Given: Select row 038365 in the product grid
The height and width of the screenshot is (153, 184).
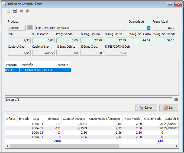Looking at the screenshot, I should click(38, 70).
